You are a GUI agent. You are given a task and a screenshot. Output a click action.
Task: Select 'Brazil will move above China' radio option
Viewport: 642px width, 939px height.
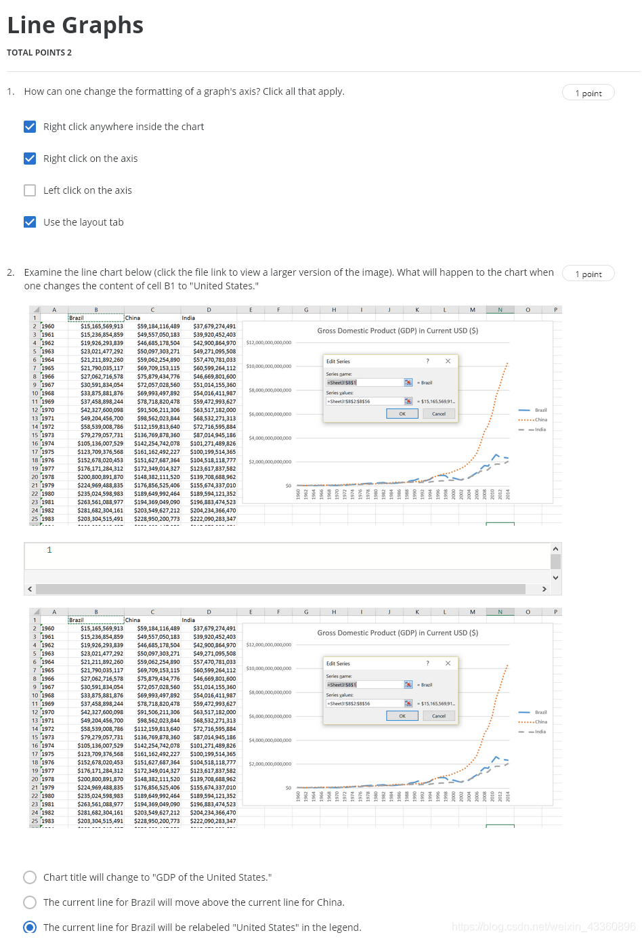(x=30, y=902)
